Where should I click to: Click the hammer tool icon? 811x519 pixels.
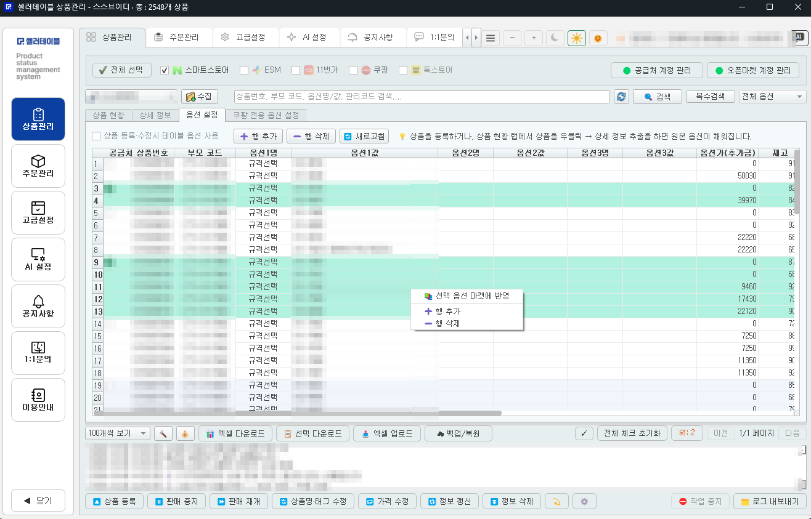[163, 433]
